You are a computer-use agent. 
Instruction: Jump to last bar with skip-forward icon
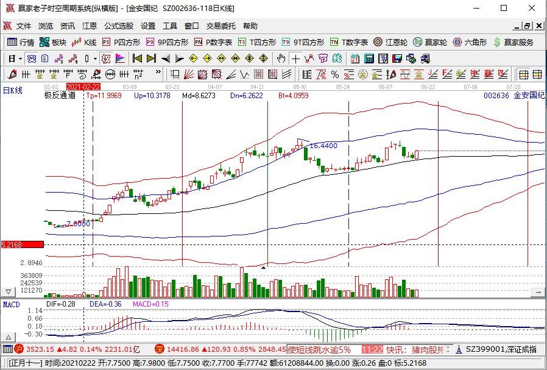click(151, 59)
